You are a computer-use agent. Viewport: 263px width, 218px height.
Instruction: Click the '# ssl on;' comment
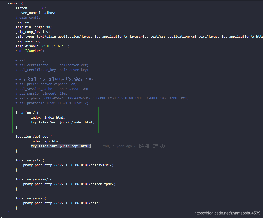tap(30, 60)
